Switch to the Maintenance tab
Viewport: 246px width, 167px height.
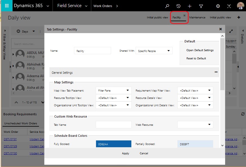197,18
